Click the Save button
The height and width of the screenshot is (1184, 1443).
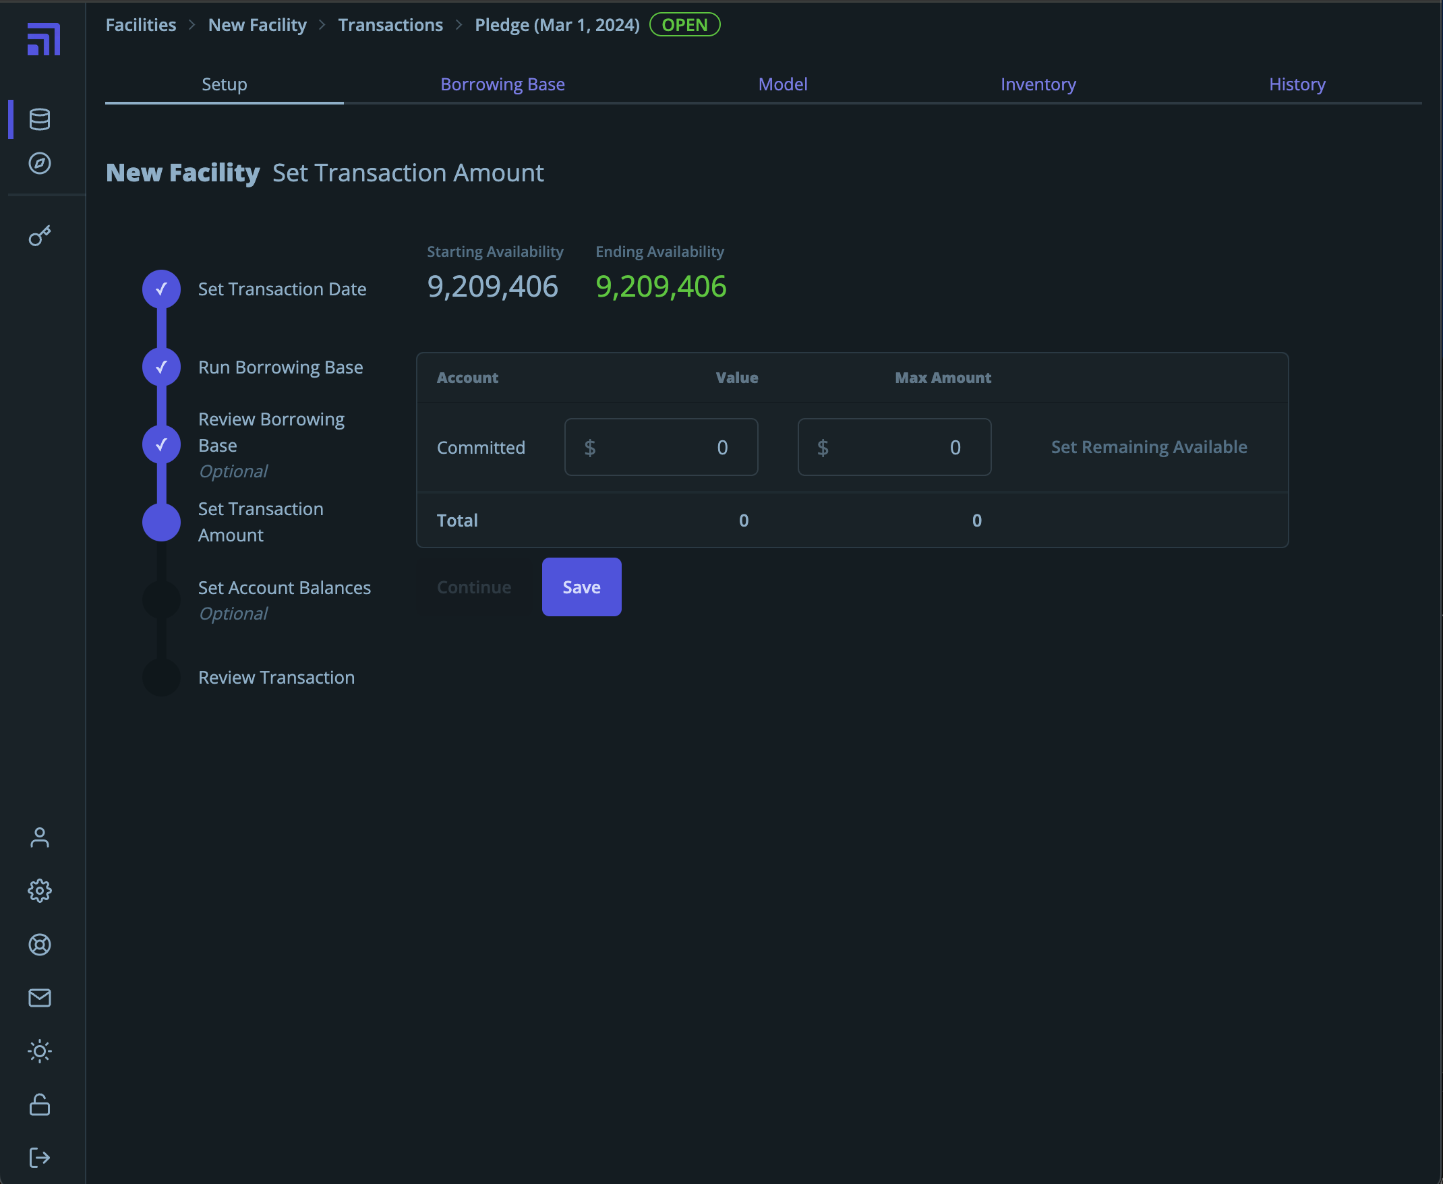(581, 587)
